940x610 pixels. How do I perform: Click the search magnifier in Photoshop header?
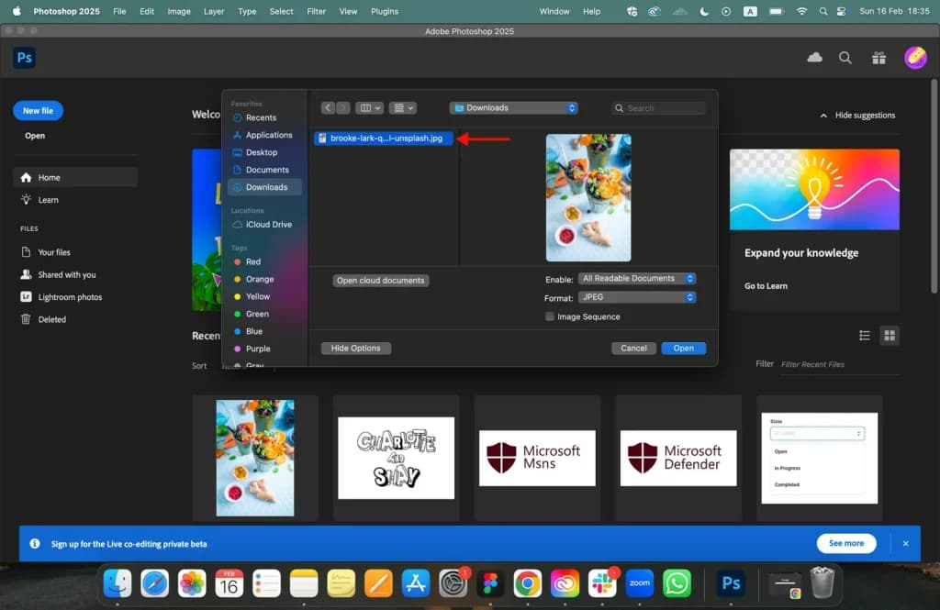(845, 58)
